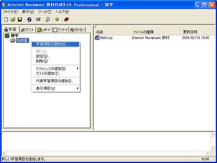The height and width of the screenshot is (163, 217).
Task: Click the Save floppy disk icon
Action: click(20, 19)
